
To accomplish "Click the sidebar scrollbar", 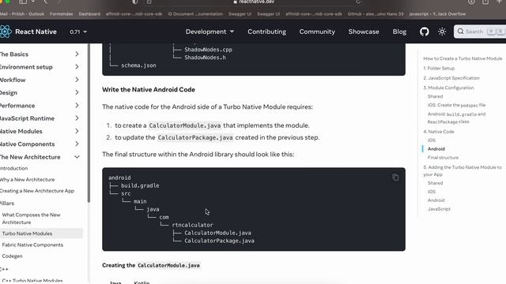I will 89,122.
